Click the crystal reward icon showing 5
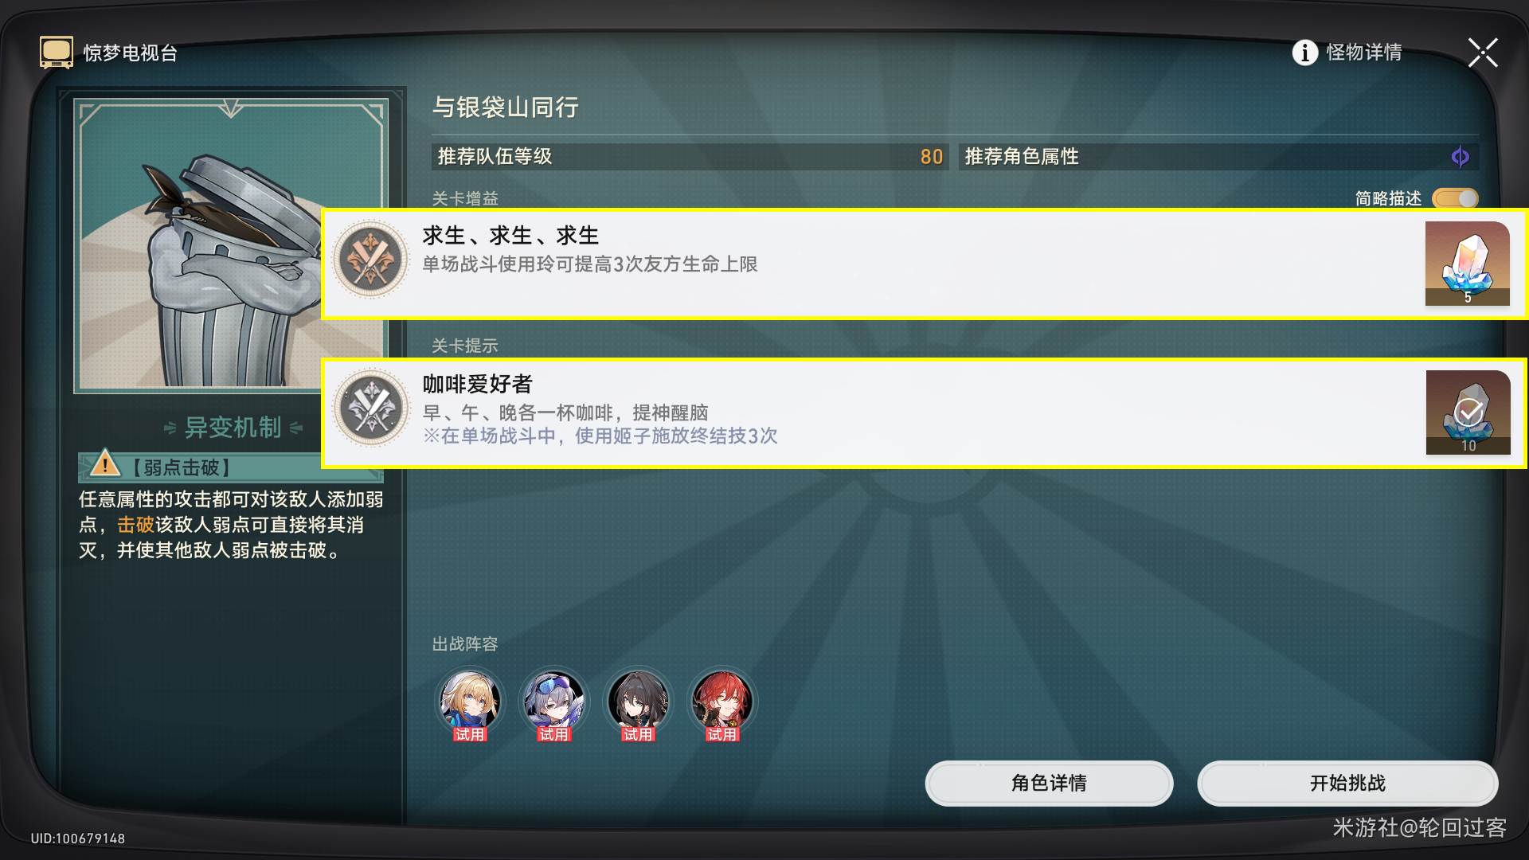The height and width of the screenshot is (860, 1529). click(1467, 264)
